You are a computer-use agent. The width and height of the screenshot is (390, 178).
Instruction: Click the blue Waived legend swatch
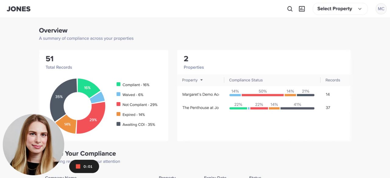coord(119,94)
